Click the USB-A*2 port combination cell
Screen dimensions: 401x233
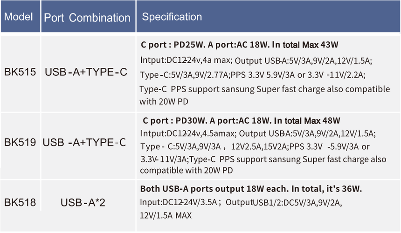[83, 203]
